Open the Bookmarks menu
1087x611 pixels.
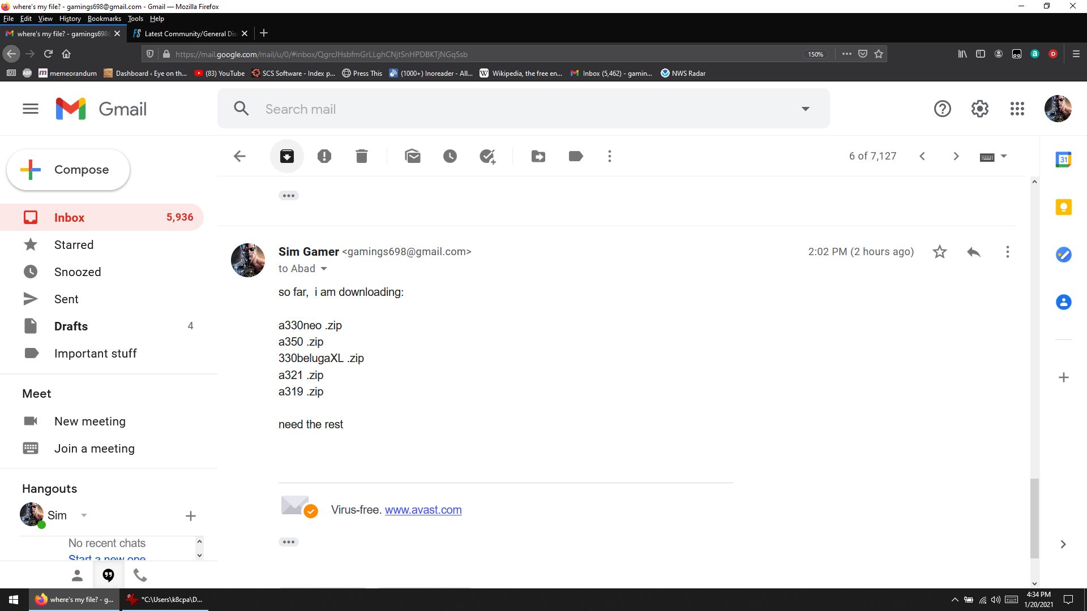coord(104,19)
